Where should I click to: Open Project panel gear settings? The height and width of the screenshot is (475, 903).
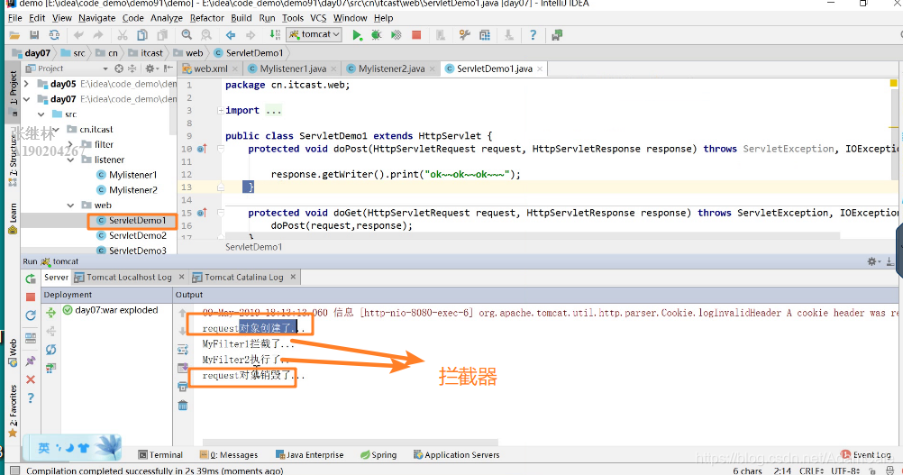(x=150, y=69)
